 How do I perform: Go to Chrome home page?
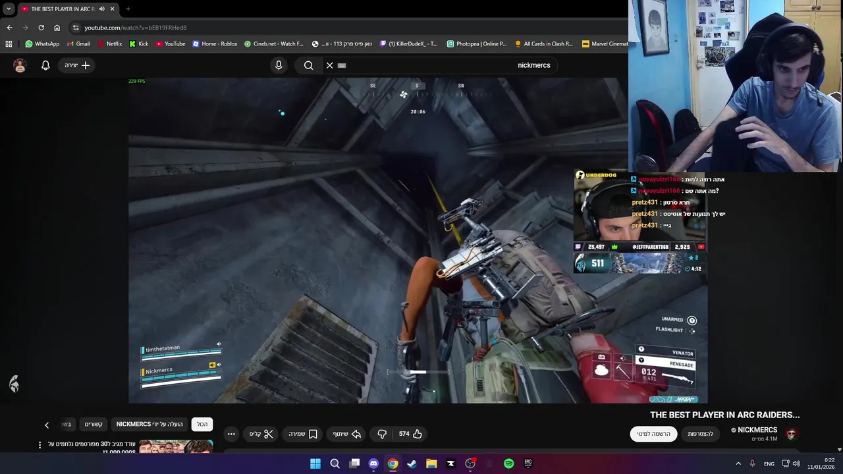[x=57, y=28]
